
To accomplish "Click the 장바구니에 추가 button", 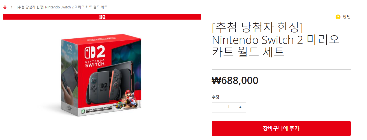I will [x=281, y=129].
